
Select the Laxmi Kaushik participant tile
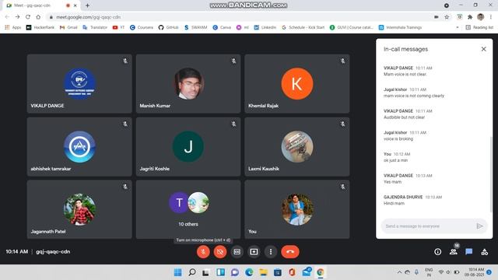pos(297,147)
